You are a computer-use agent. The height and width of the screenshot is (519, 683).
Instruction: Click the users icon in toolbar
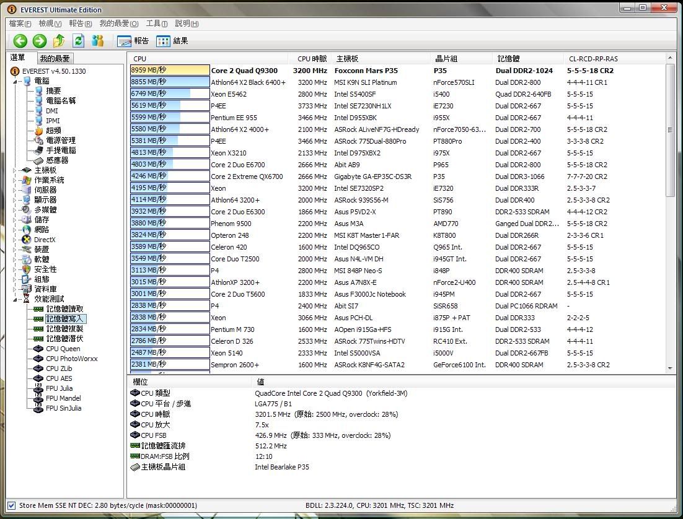[x=98, y=41]
